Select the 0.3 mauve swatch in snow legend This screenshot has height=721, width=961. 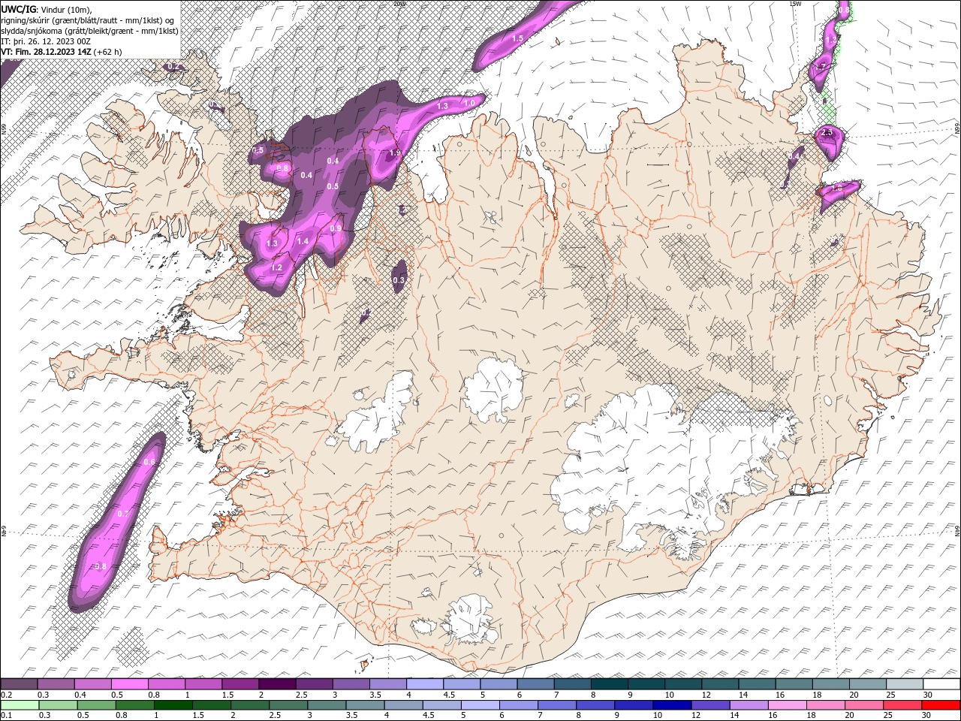(x=56, y=684)
